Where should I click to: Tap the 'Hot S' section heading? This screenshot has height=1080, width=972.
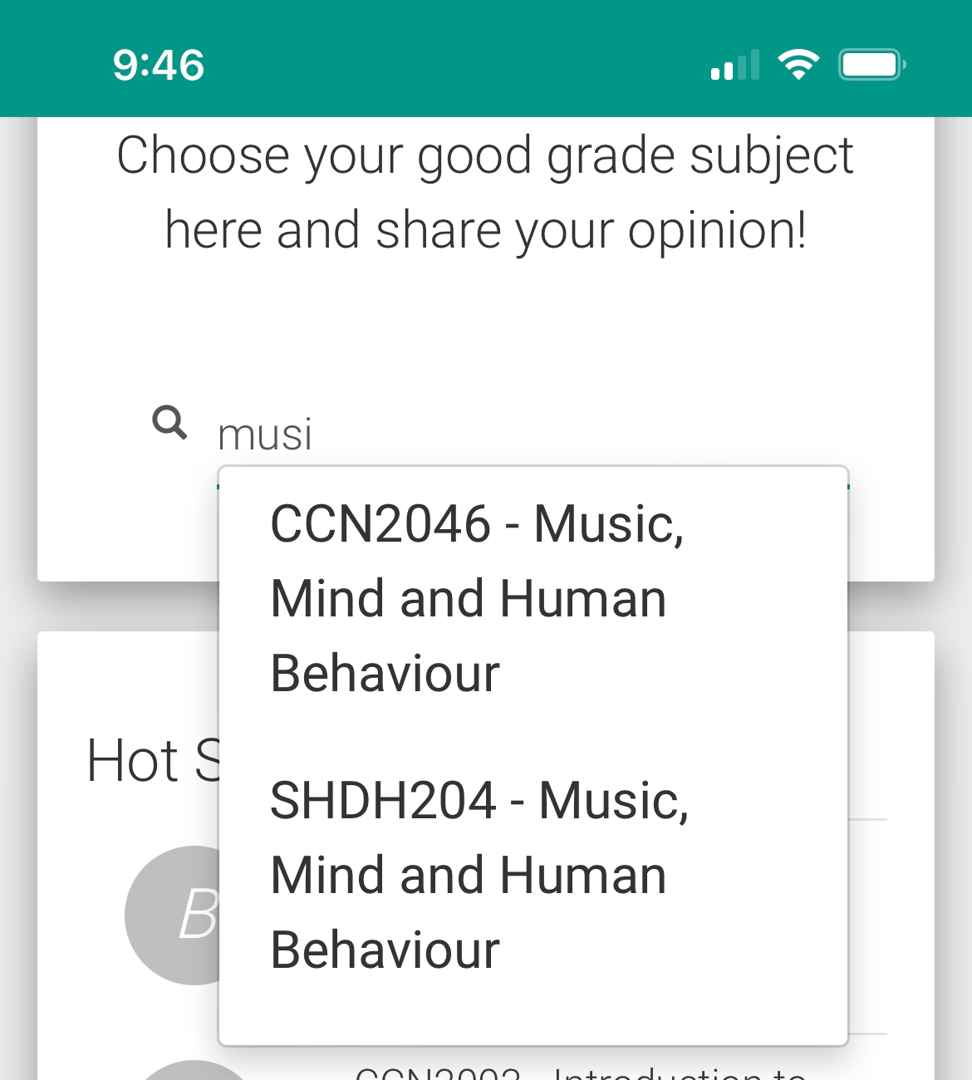(153, 760)
